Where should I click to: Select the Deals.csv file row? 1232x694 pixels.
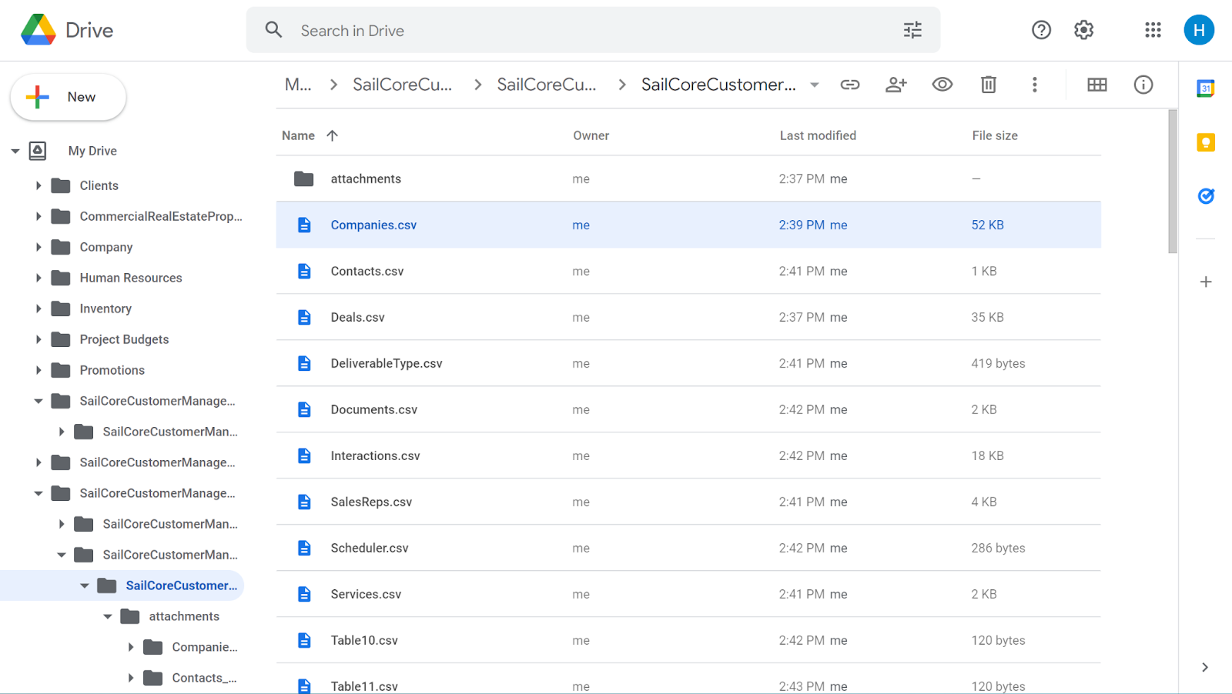pos(358,317)
